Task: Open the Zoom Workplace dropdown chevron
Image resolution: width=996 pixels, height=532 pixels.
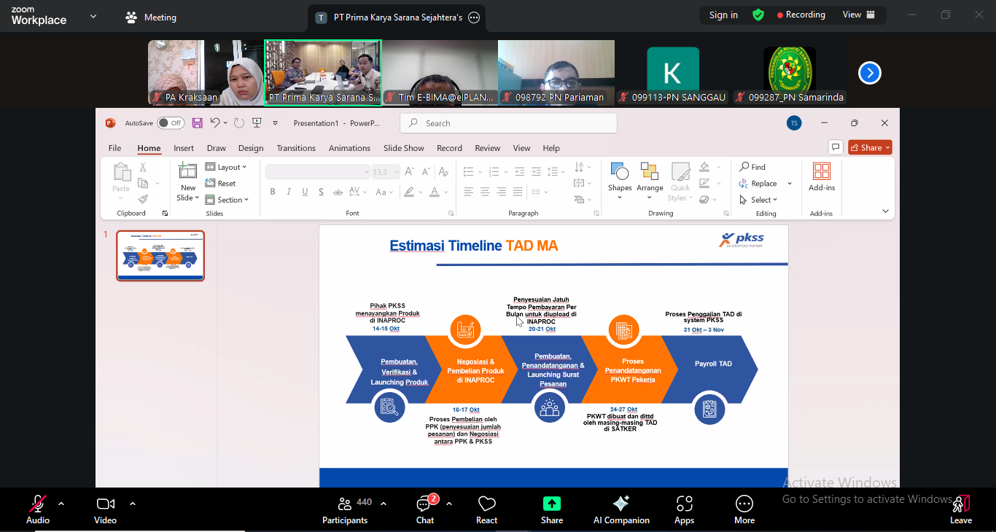Action: pyautogui.click(x=93, y=16)
